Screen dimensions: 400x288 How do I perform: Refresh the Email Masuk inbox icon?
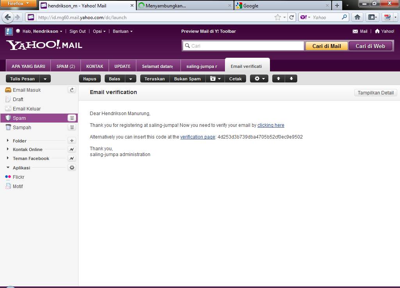click(x=72, y=90)
